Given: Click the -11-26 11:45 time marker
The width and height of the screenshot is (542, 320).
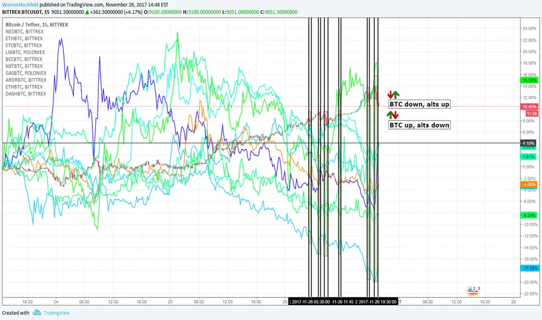Looking at the screenshot, I should pos(343,302).
